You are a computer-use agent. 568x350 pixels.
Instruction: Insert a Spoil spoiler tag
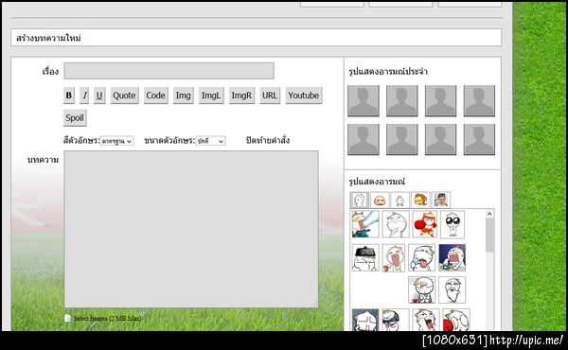point(75,118)
